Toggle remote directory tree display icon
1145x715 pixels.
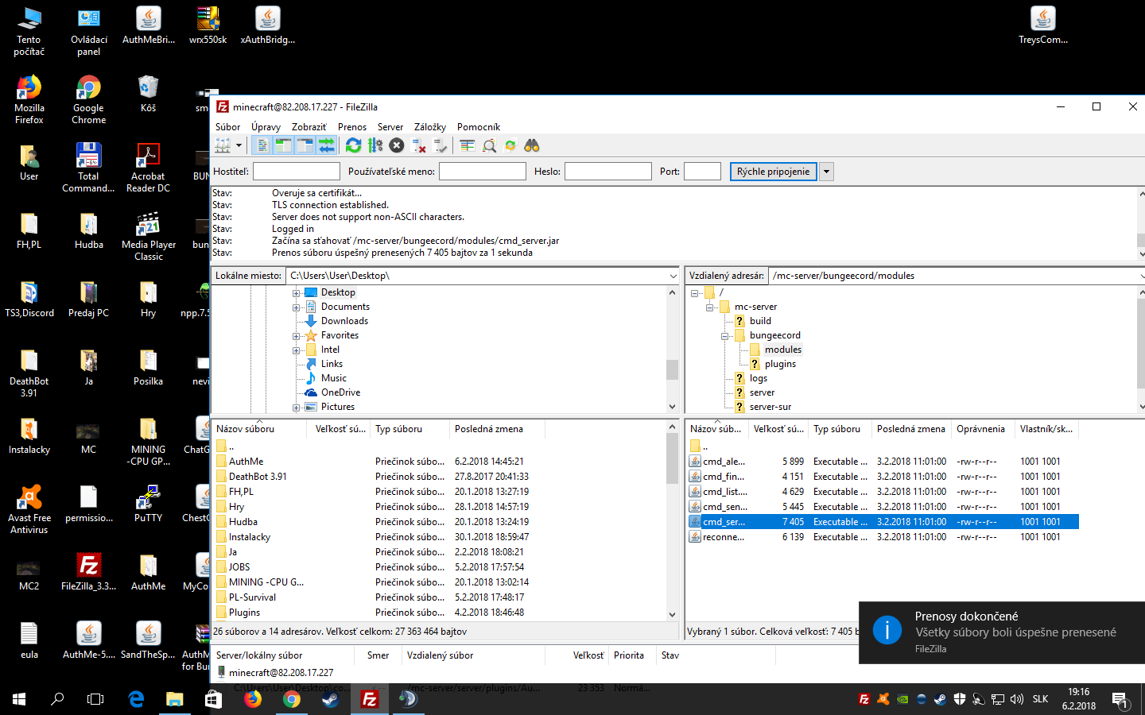coord(305,145)
